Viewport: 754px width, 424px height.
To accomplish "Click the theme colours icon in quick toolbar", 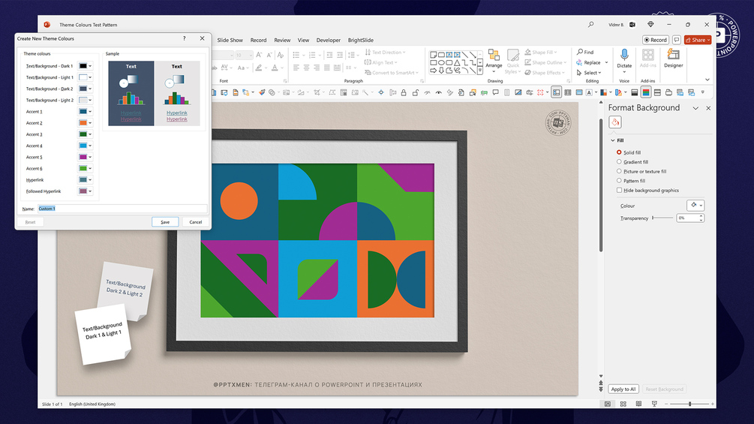I will 603,92.
